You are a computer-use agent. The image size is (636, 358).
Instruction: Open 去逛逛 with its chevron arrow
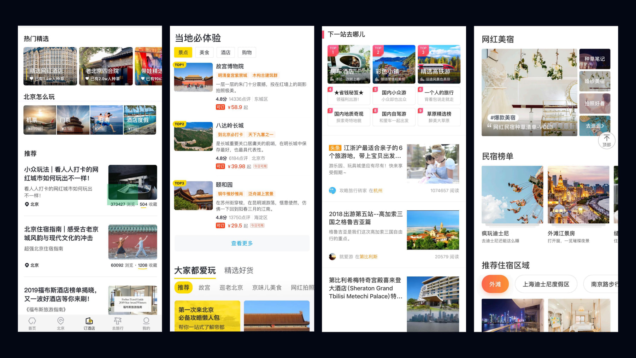[x=594, y=126]
